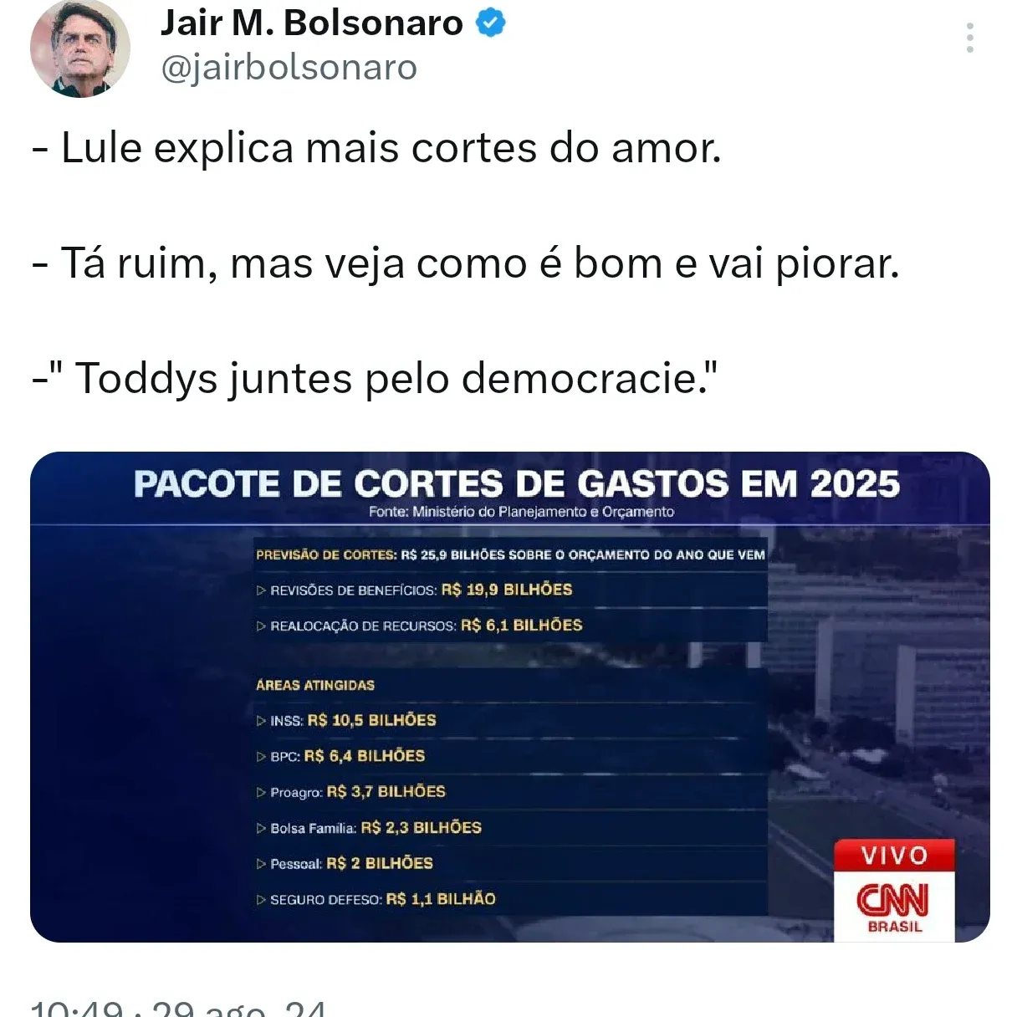Click the triangle bullet beside Proagro
Screen dimensions: 1017x1017
(x=261, y=793)
